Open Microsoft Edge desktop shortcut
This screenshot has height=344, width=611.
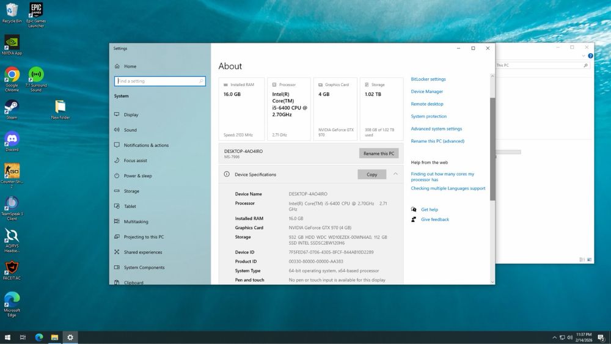tap(12, 305)
